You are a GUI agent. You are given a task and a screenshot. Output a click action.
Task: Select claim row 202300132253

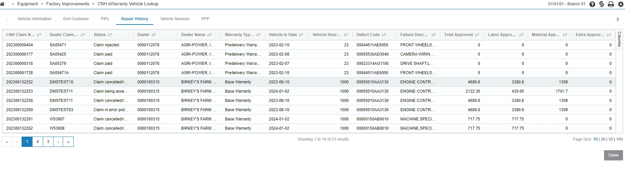[x=20, y=91]
